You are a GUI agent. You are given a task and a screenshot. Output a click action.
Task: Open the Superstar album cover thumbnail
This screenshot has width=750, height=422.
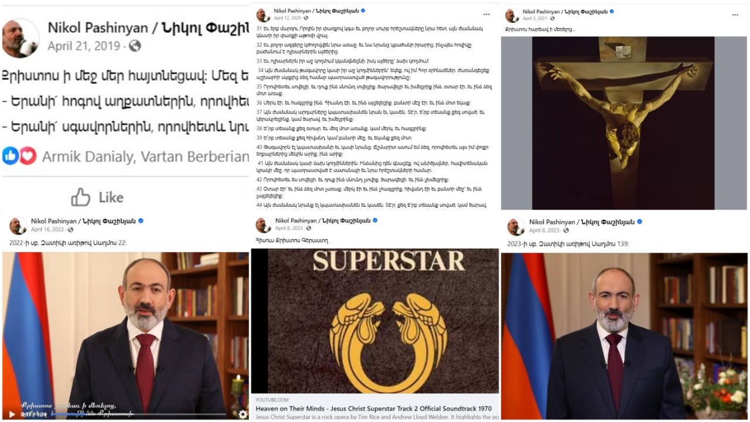coord(375,321)
